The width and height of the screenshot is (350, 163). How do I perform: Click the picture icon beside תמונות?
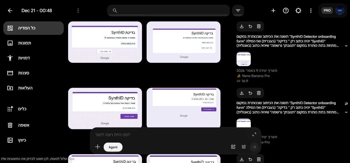[x=10, y=43]
